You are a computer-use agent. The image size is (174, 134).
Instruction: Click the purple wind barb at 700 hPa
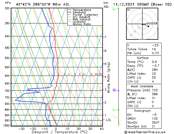(x=116, y=90)
